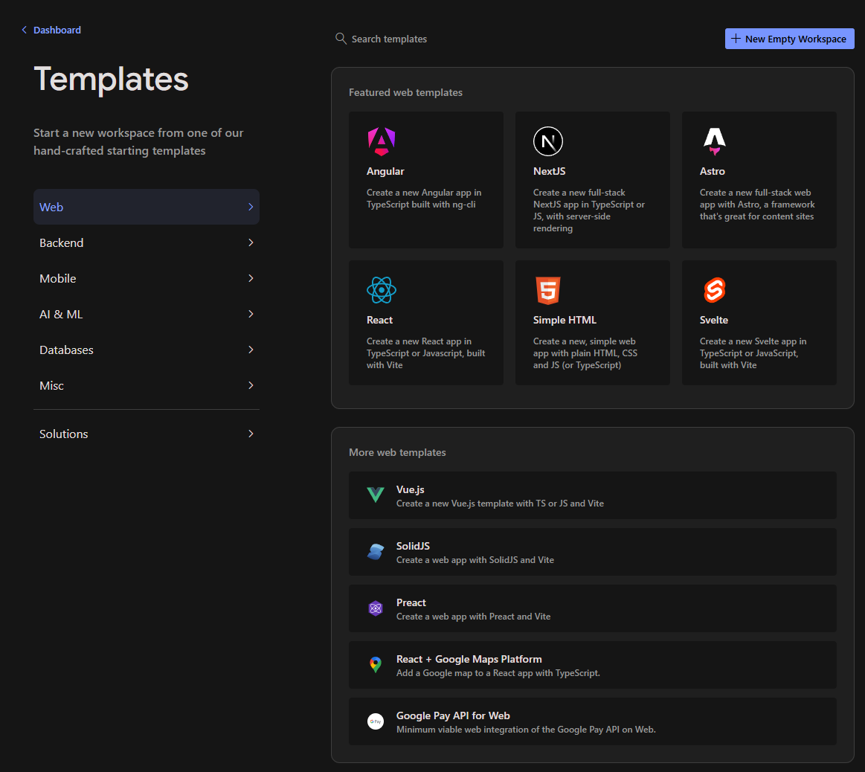This screenshot has height=772, width=865.
Task: Select the Misc category
Action: point(147,385)
